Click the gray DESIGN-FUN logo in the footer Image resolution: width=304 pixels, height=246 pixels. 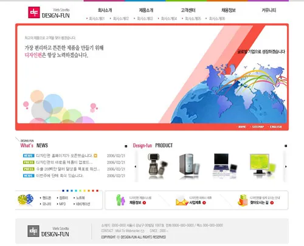pyautogui.click(x=48, y=231)
